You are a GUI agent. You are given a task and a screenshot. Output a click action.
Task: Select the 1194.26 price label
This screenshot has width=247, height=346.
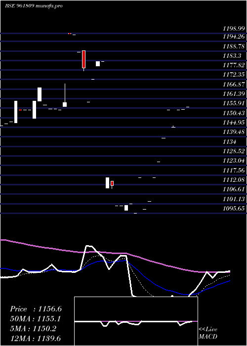234,37
